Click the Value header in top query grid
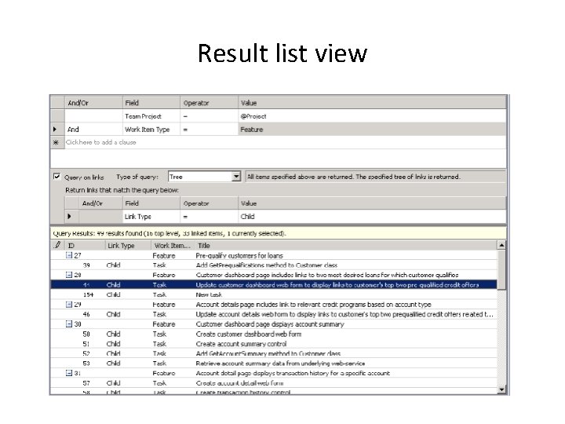The height and width of the screenshot is (424, 565). point(372,103)
